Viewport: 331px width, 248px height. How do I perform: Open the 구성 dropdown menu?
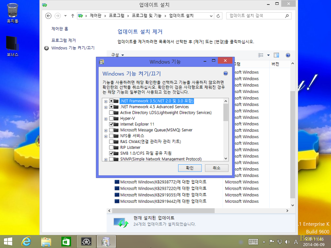117,55
